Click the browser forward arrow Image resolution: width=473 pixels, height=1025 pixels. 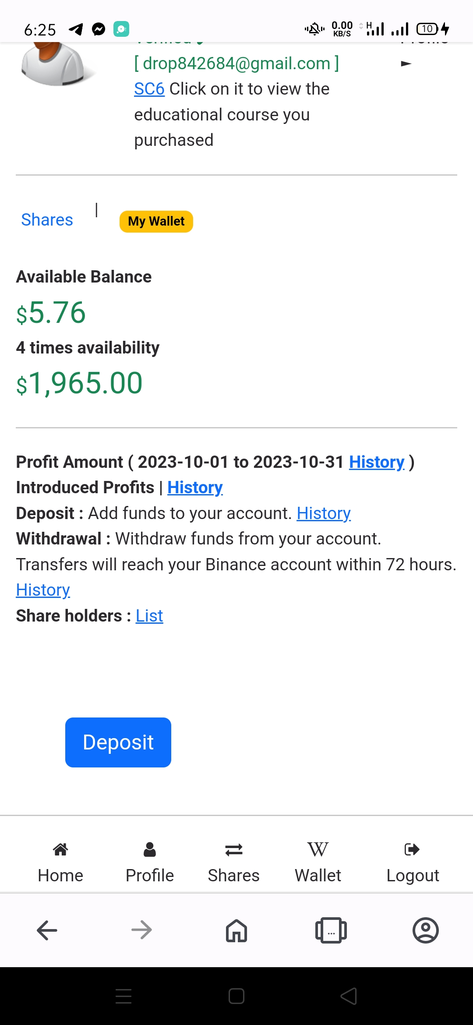tap(141, 930)
